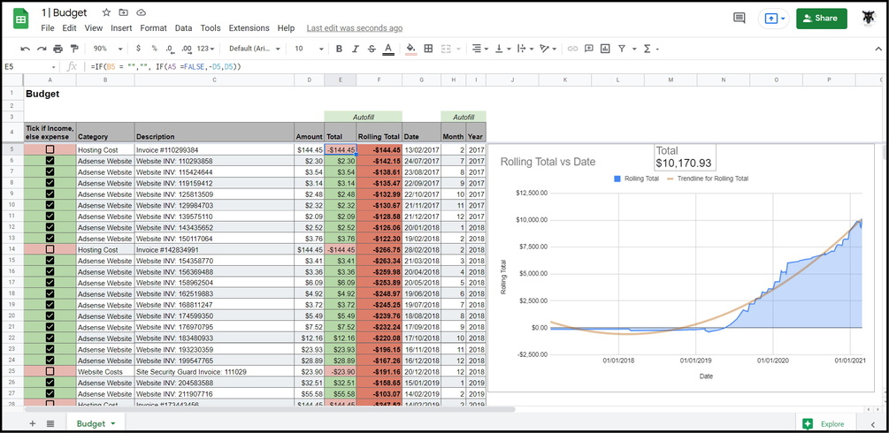Open vertical align dropdown
This screenshot has height=433, width=889.
click(x=503, y=49)
